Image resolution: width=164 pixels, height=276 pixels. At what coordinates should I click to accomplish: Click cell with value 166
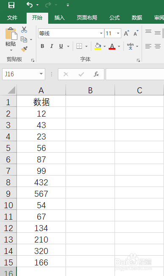(x=41, y=262)
